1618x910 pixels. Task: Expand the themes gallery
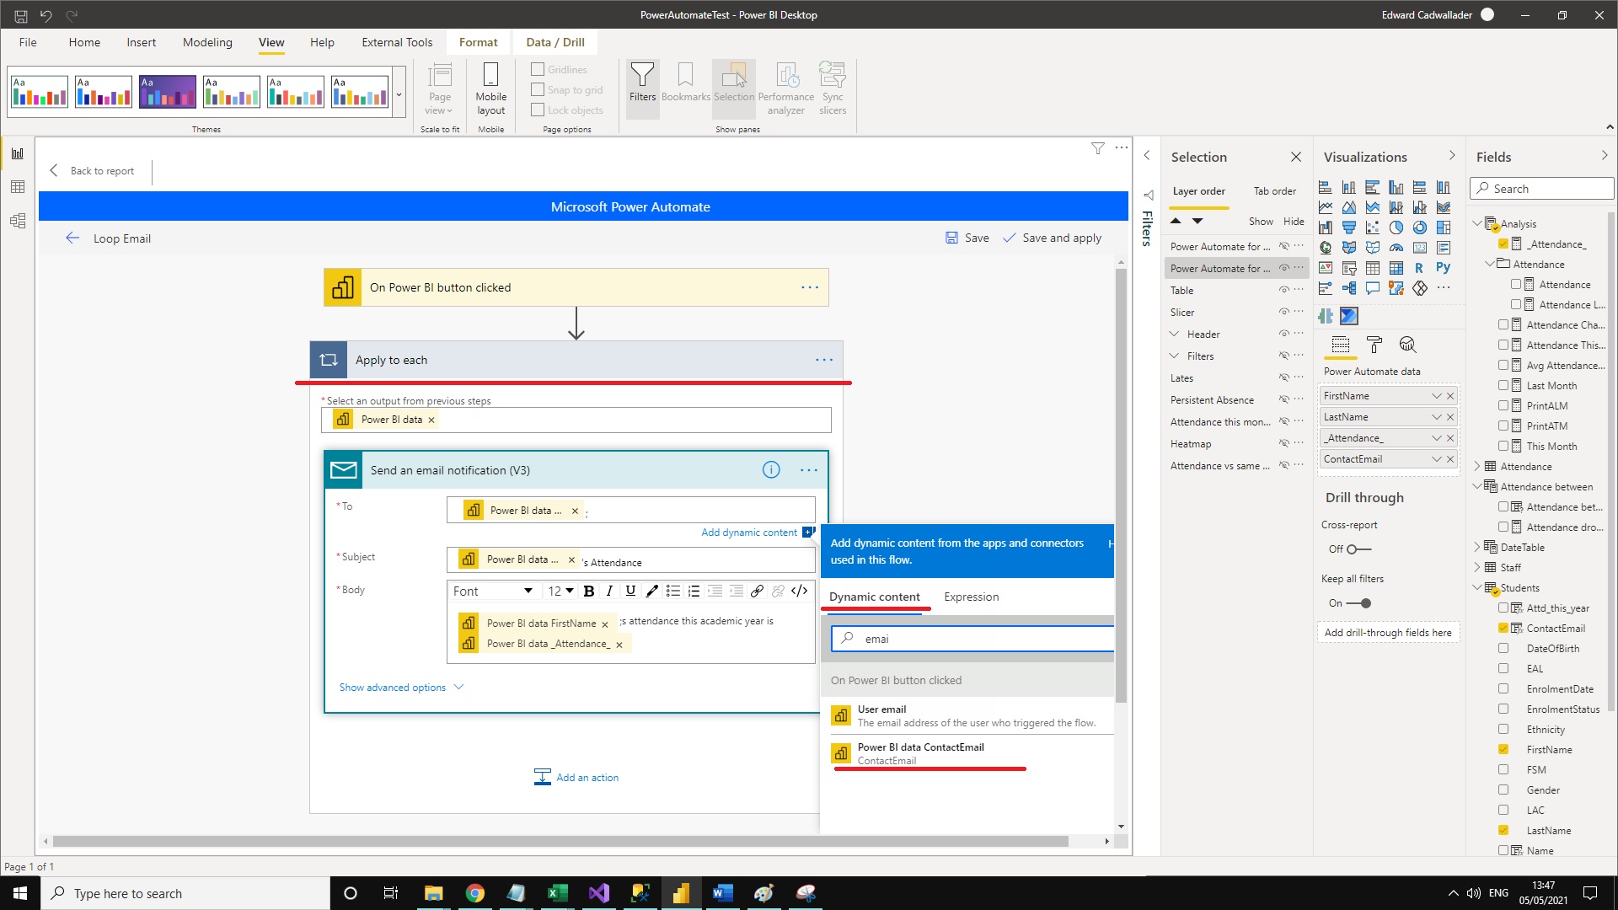pos(399,94)
